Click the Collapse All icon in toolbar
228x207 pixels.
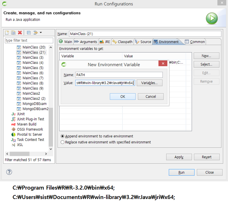pos(29,33)
